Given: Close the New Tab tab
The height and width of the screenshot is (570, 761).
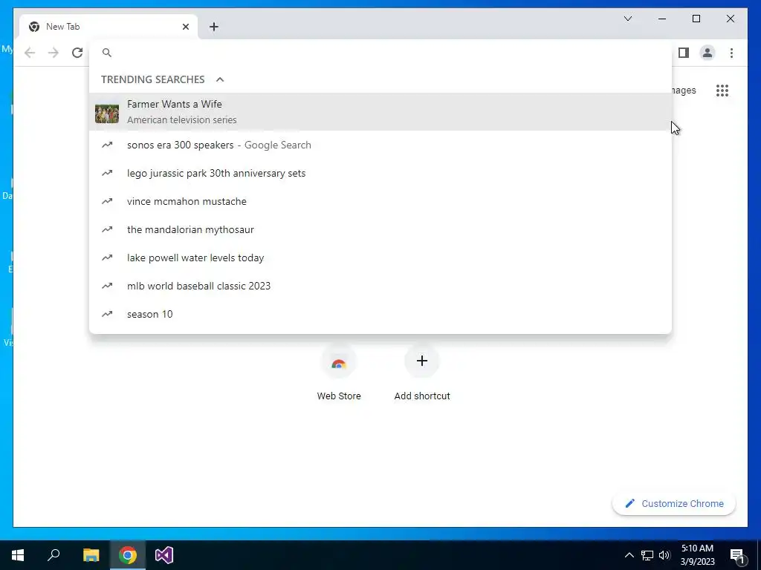Looking at the screenshot, I should [185, 27].
